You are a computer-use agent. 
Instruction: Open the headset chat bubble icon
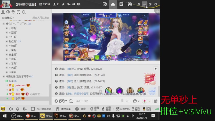point(8,12)
